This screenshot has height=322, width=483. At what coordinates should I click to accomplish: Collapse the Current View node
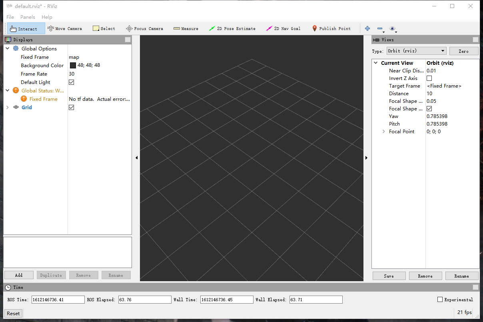point(376,63)
